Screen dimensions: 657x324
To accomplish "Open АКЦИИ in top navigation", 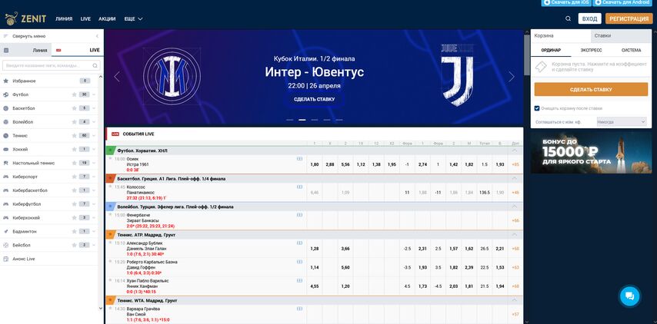I will pyautogui.click(x=107, y=19).
